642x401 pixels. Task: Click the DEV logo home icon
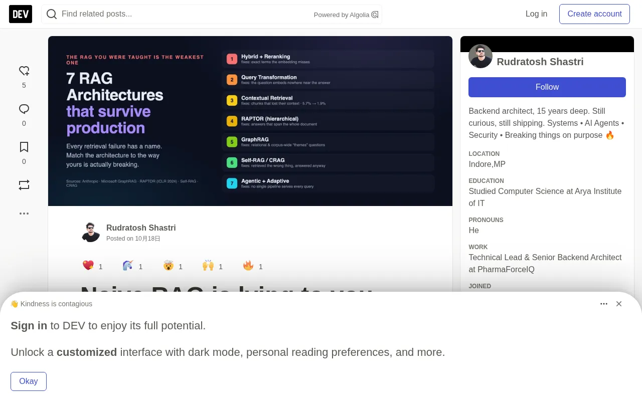click(x=21, y=14)
